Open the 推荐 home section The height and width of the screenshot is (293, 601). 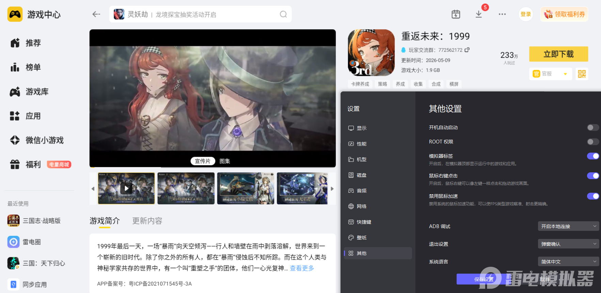(26, 43)
